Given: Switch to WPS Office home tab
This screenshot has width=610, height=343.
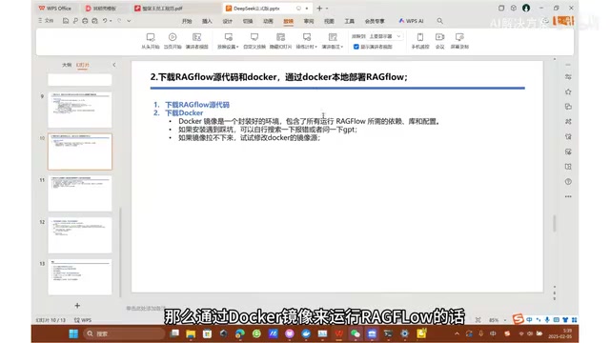Looking at the screenshot, I should coord(55,9).
